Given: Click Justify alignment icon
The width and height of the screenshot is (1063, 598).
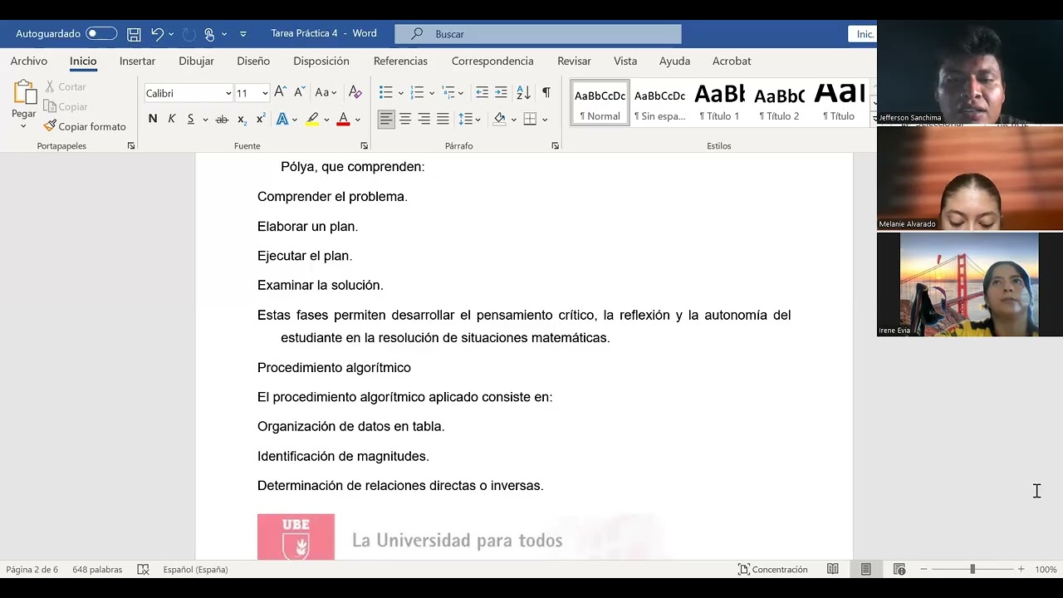Looking at the screenshot, I should pyautogui.click(x=443, y=119).
